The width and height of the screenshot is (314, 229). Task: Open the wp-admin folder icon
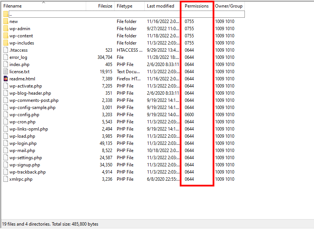5,28
